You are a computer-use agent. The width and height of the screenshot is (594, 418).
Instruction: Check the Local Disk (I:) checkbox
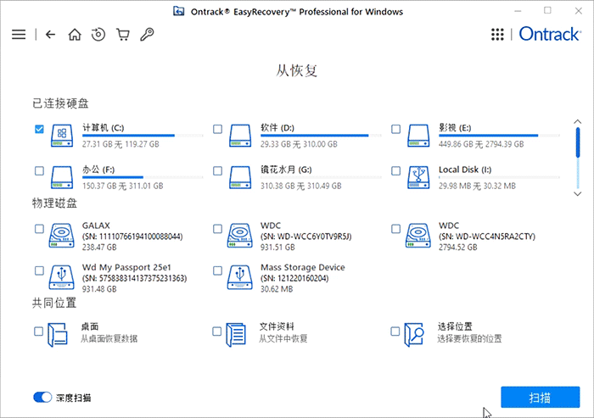click(x=396, y=170)
